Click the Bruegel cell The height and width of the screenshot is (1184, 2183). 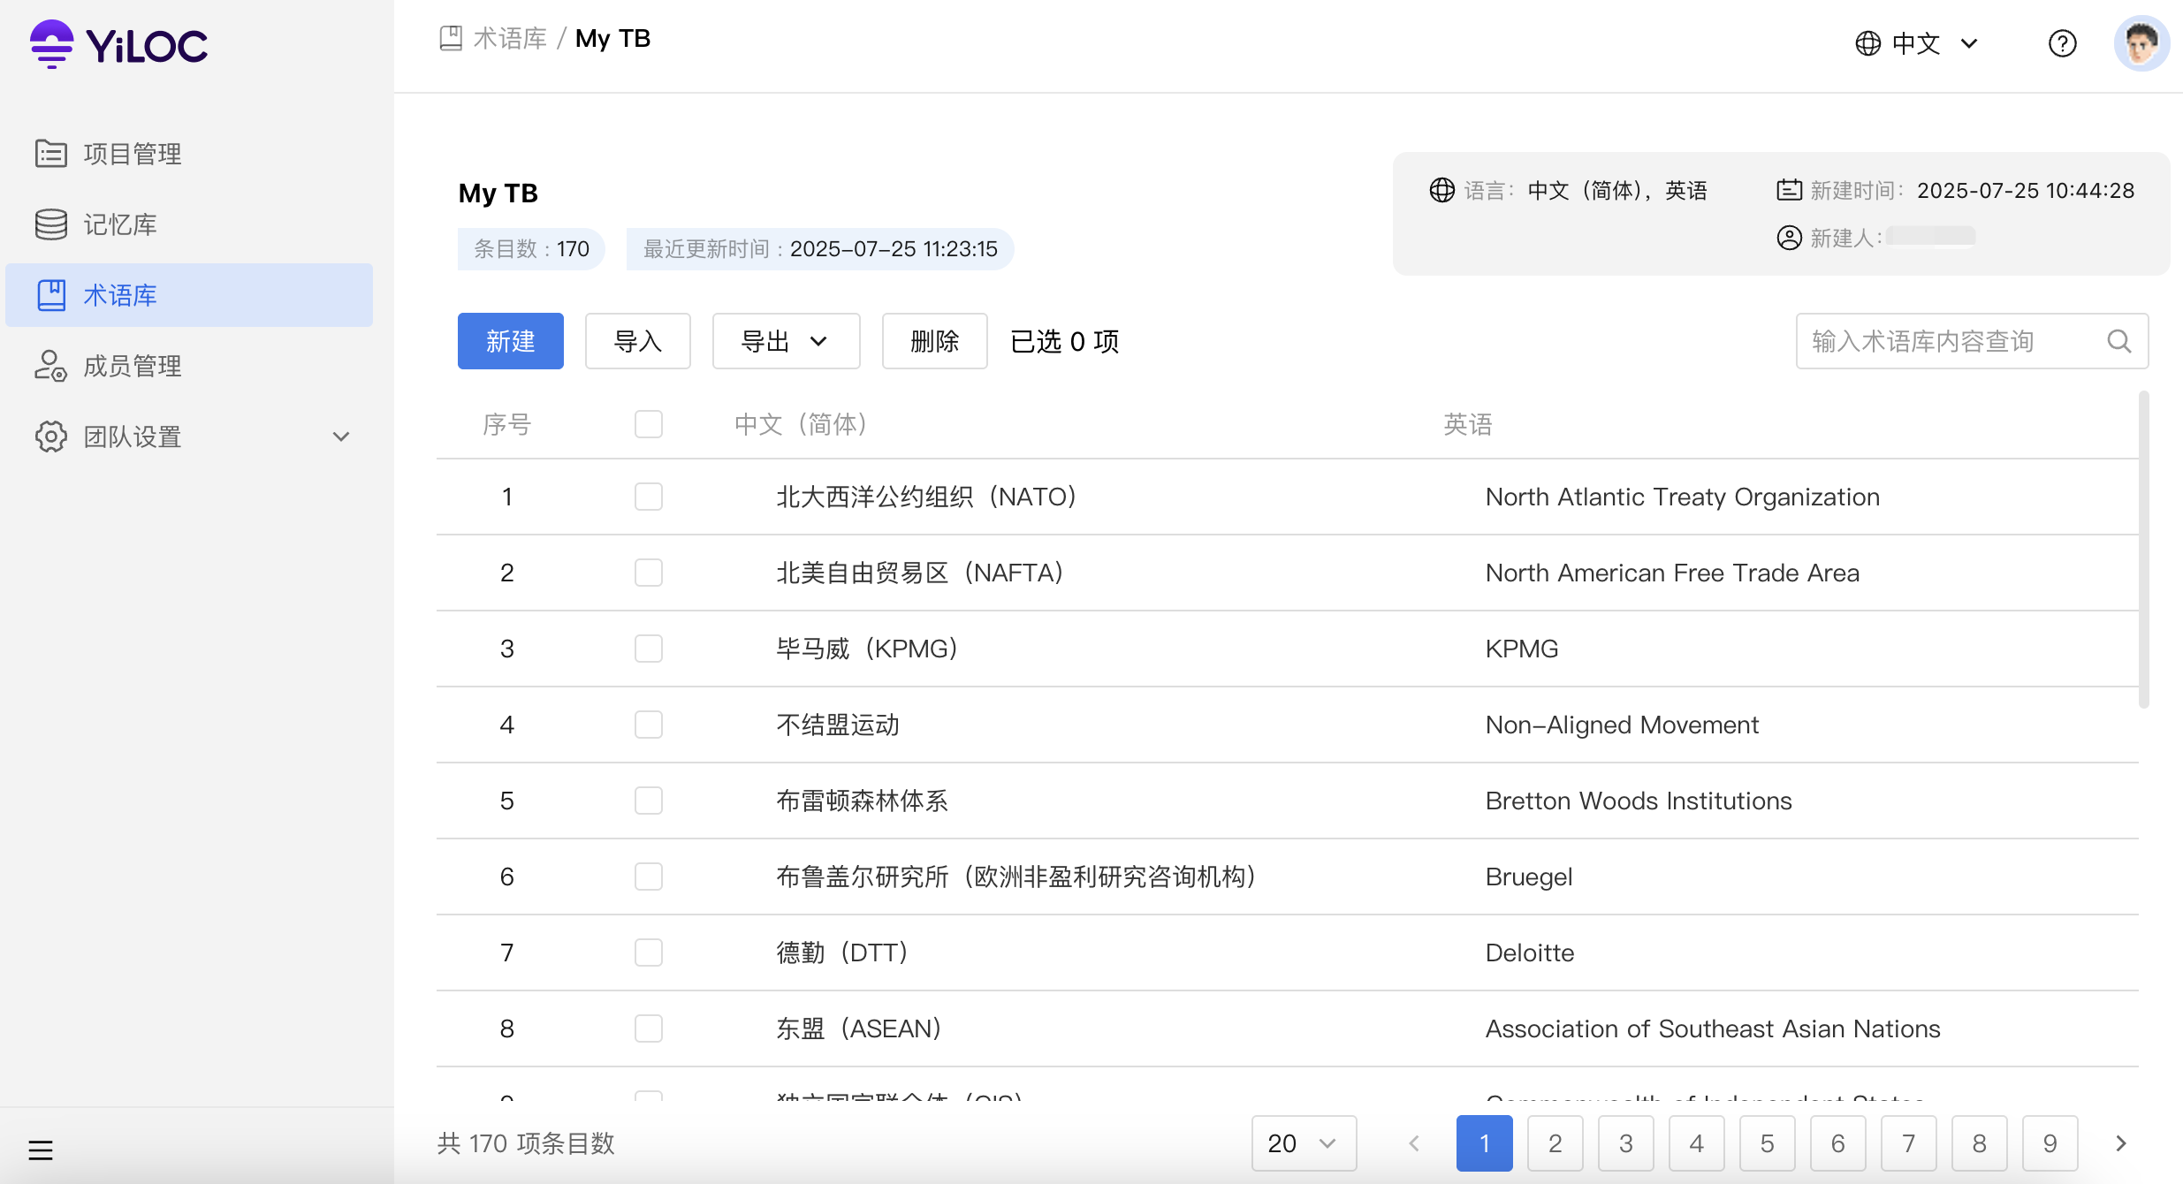[1529, 877]
